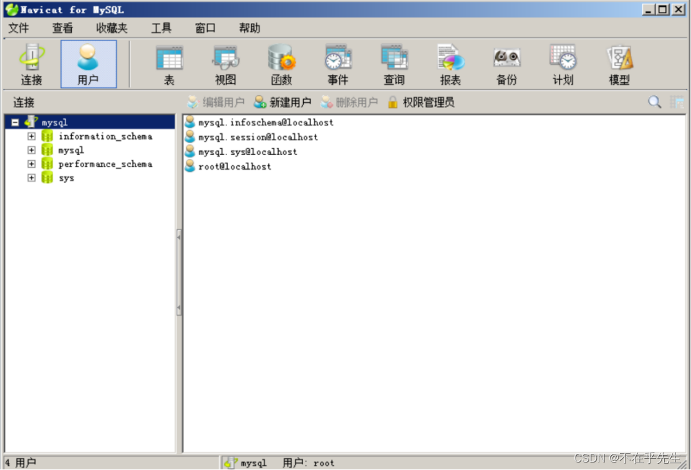Open the 收藏夹 menu
This screenshot has height=470, width=691.
tap(112, 28)
